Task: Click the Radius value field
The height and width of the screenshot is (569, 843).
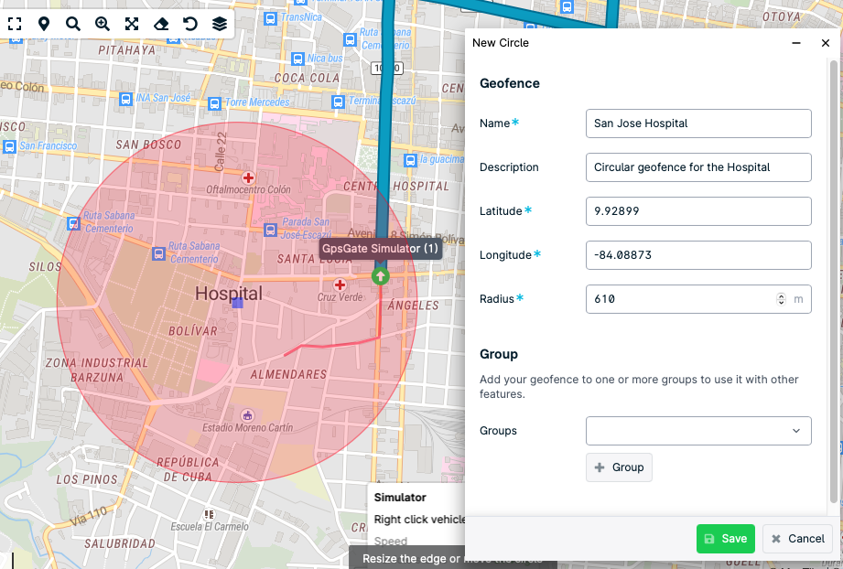Action: point(698,299)
